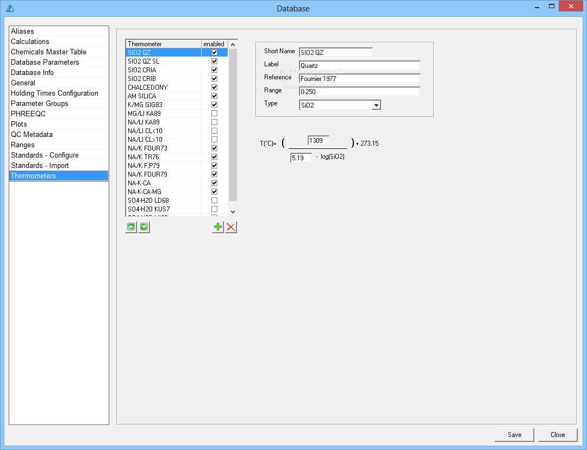Uncheck SIO2 QZ SL enabled box
This screenshot has height=450, width=587.
(x=215, y=61)
